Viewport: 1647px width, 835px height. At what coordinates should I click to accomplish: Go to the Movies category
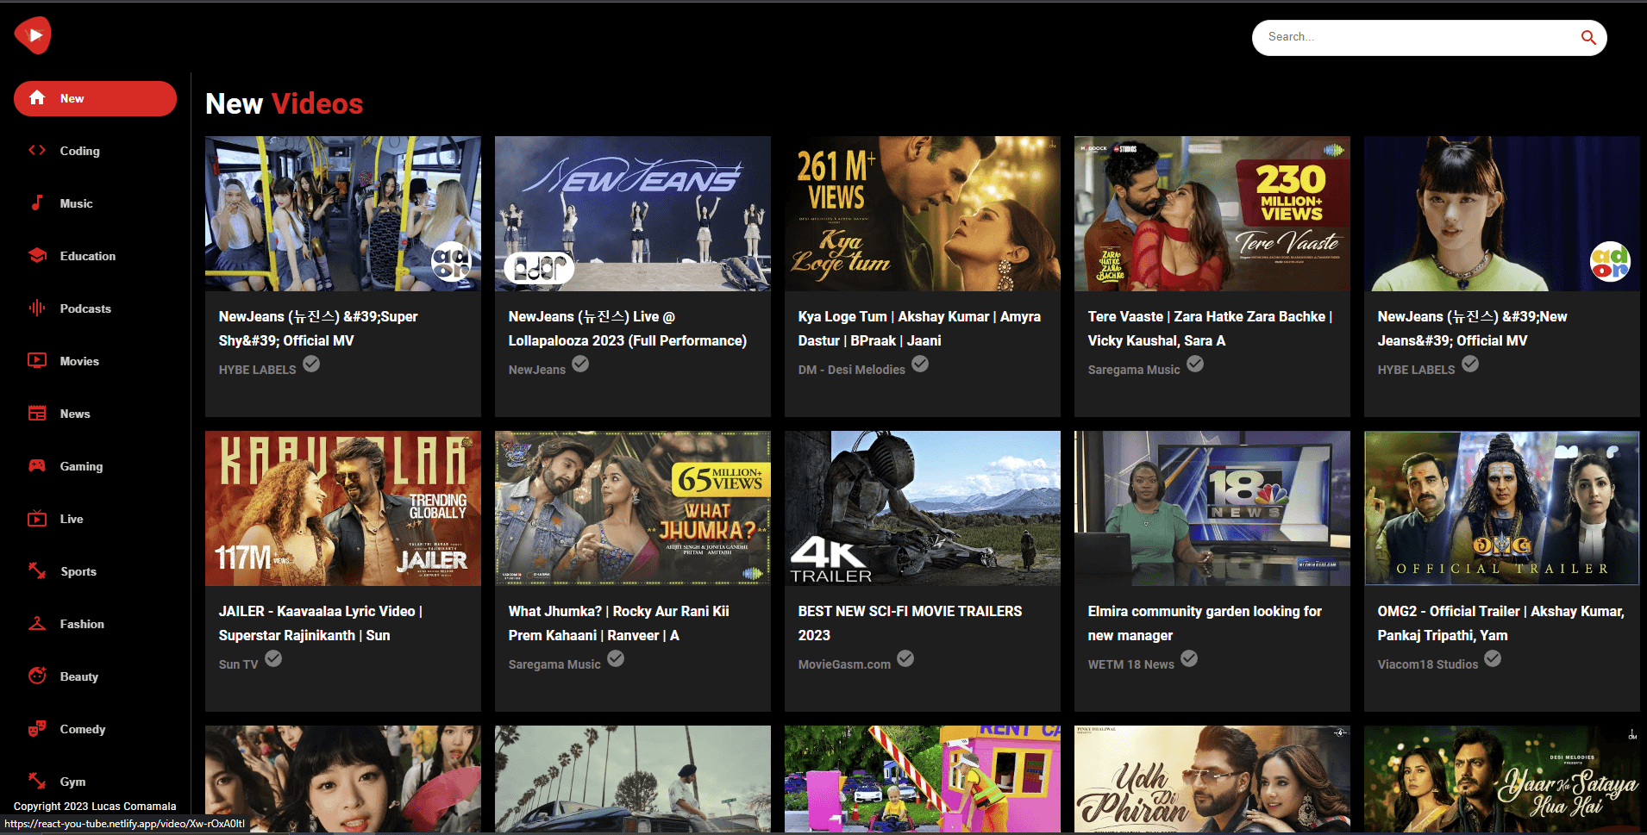click(79, 361)
